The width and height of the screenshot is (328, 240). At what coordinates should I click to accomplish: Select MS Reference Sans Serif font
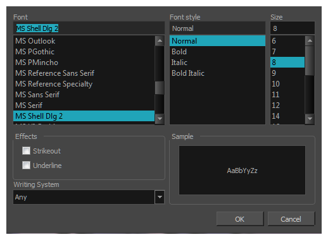pyautogui.click(x=84, y=73)
